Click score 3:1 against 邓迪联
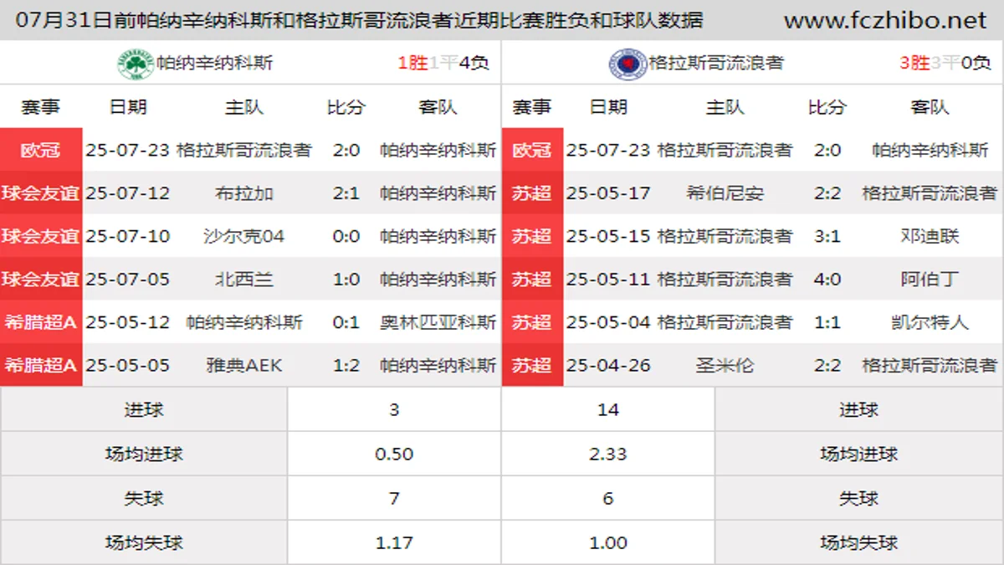The width and height of the screenshot is (1004, 565). [x=827, y=236]
